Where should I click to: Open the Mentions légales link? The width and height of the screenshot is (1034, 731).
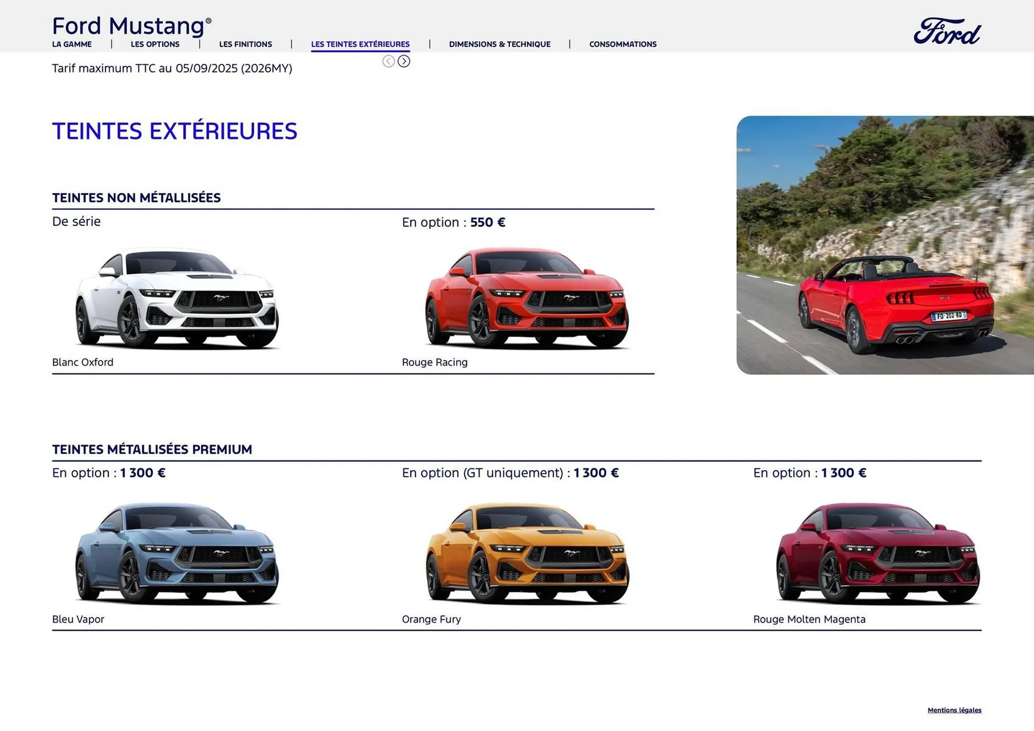click(x=954, y=710)
